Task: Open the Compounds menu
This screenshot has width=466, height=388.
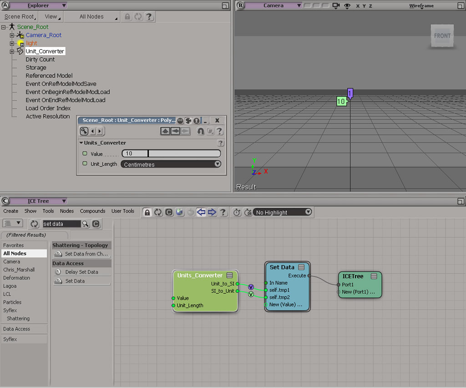Action: [92, 211]
